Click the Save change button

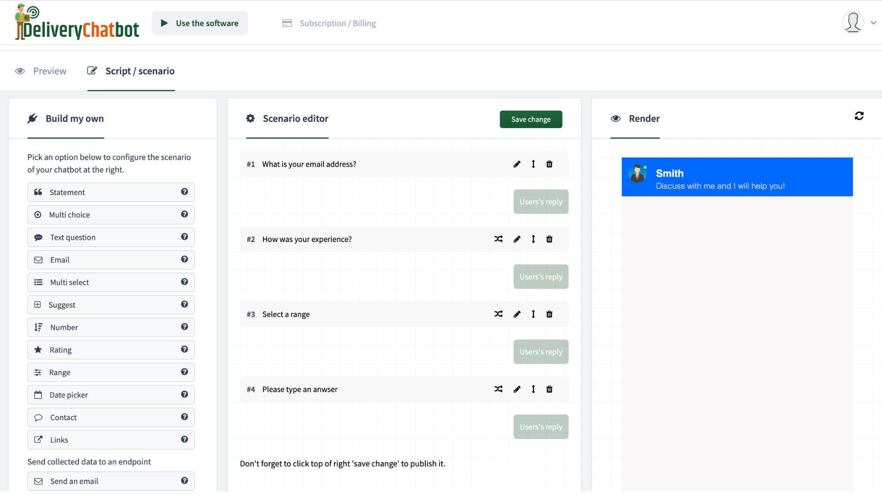point(531,119)
